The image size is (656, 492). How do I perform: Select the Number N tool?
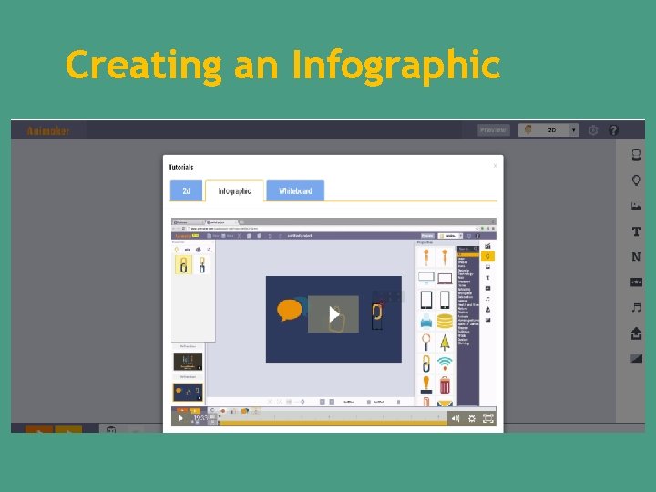pos(636,257)
